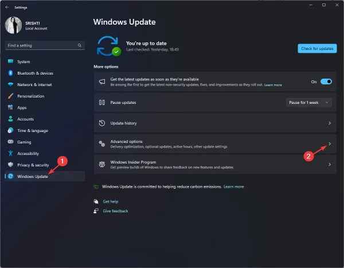
Task: Go to System settings label
Action: (x=24, y=62)
